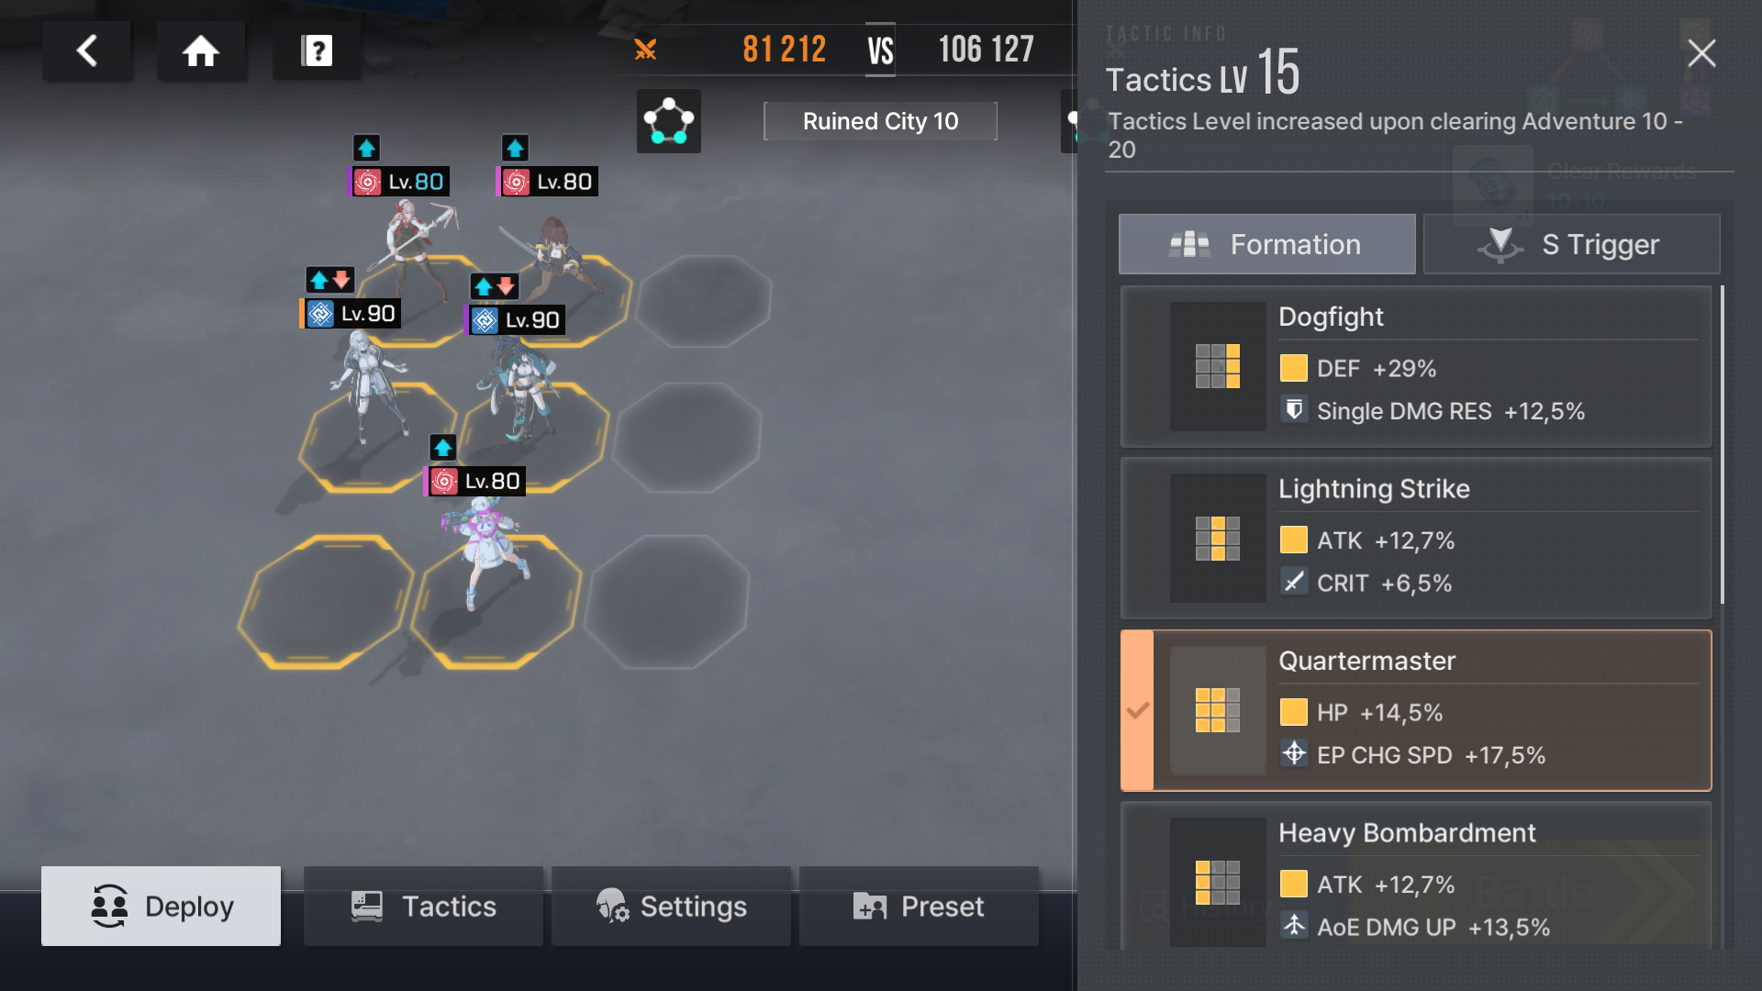Switch to the S Trigger tab
This screenshot has width=1762, height=991.
coord(1571,244)
